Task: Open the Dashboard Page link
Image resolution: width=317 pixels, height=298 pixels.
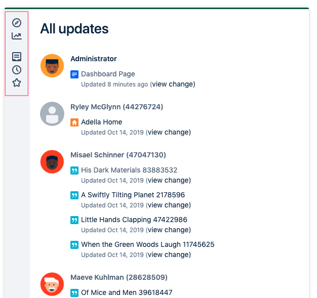Action: [x=108, y=74]
